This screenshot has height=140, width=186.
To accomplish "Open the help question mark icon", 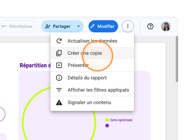I will point(150,26).
